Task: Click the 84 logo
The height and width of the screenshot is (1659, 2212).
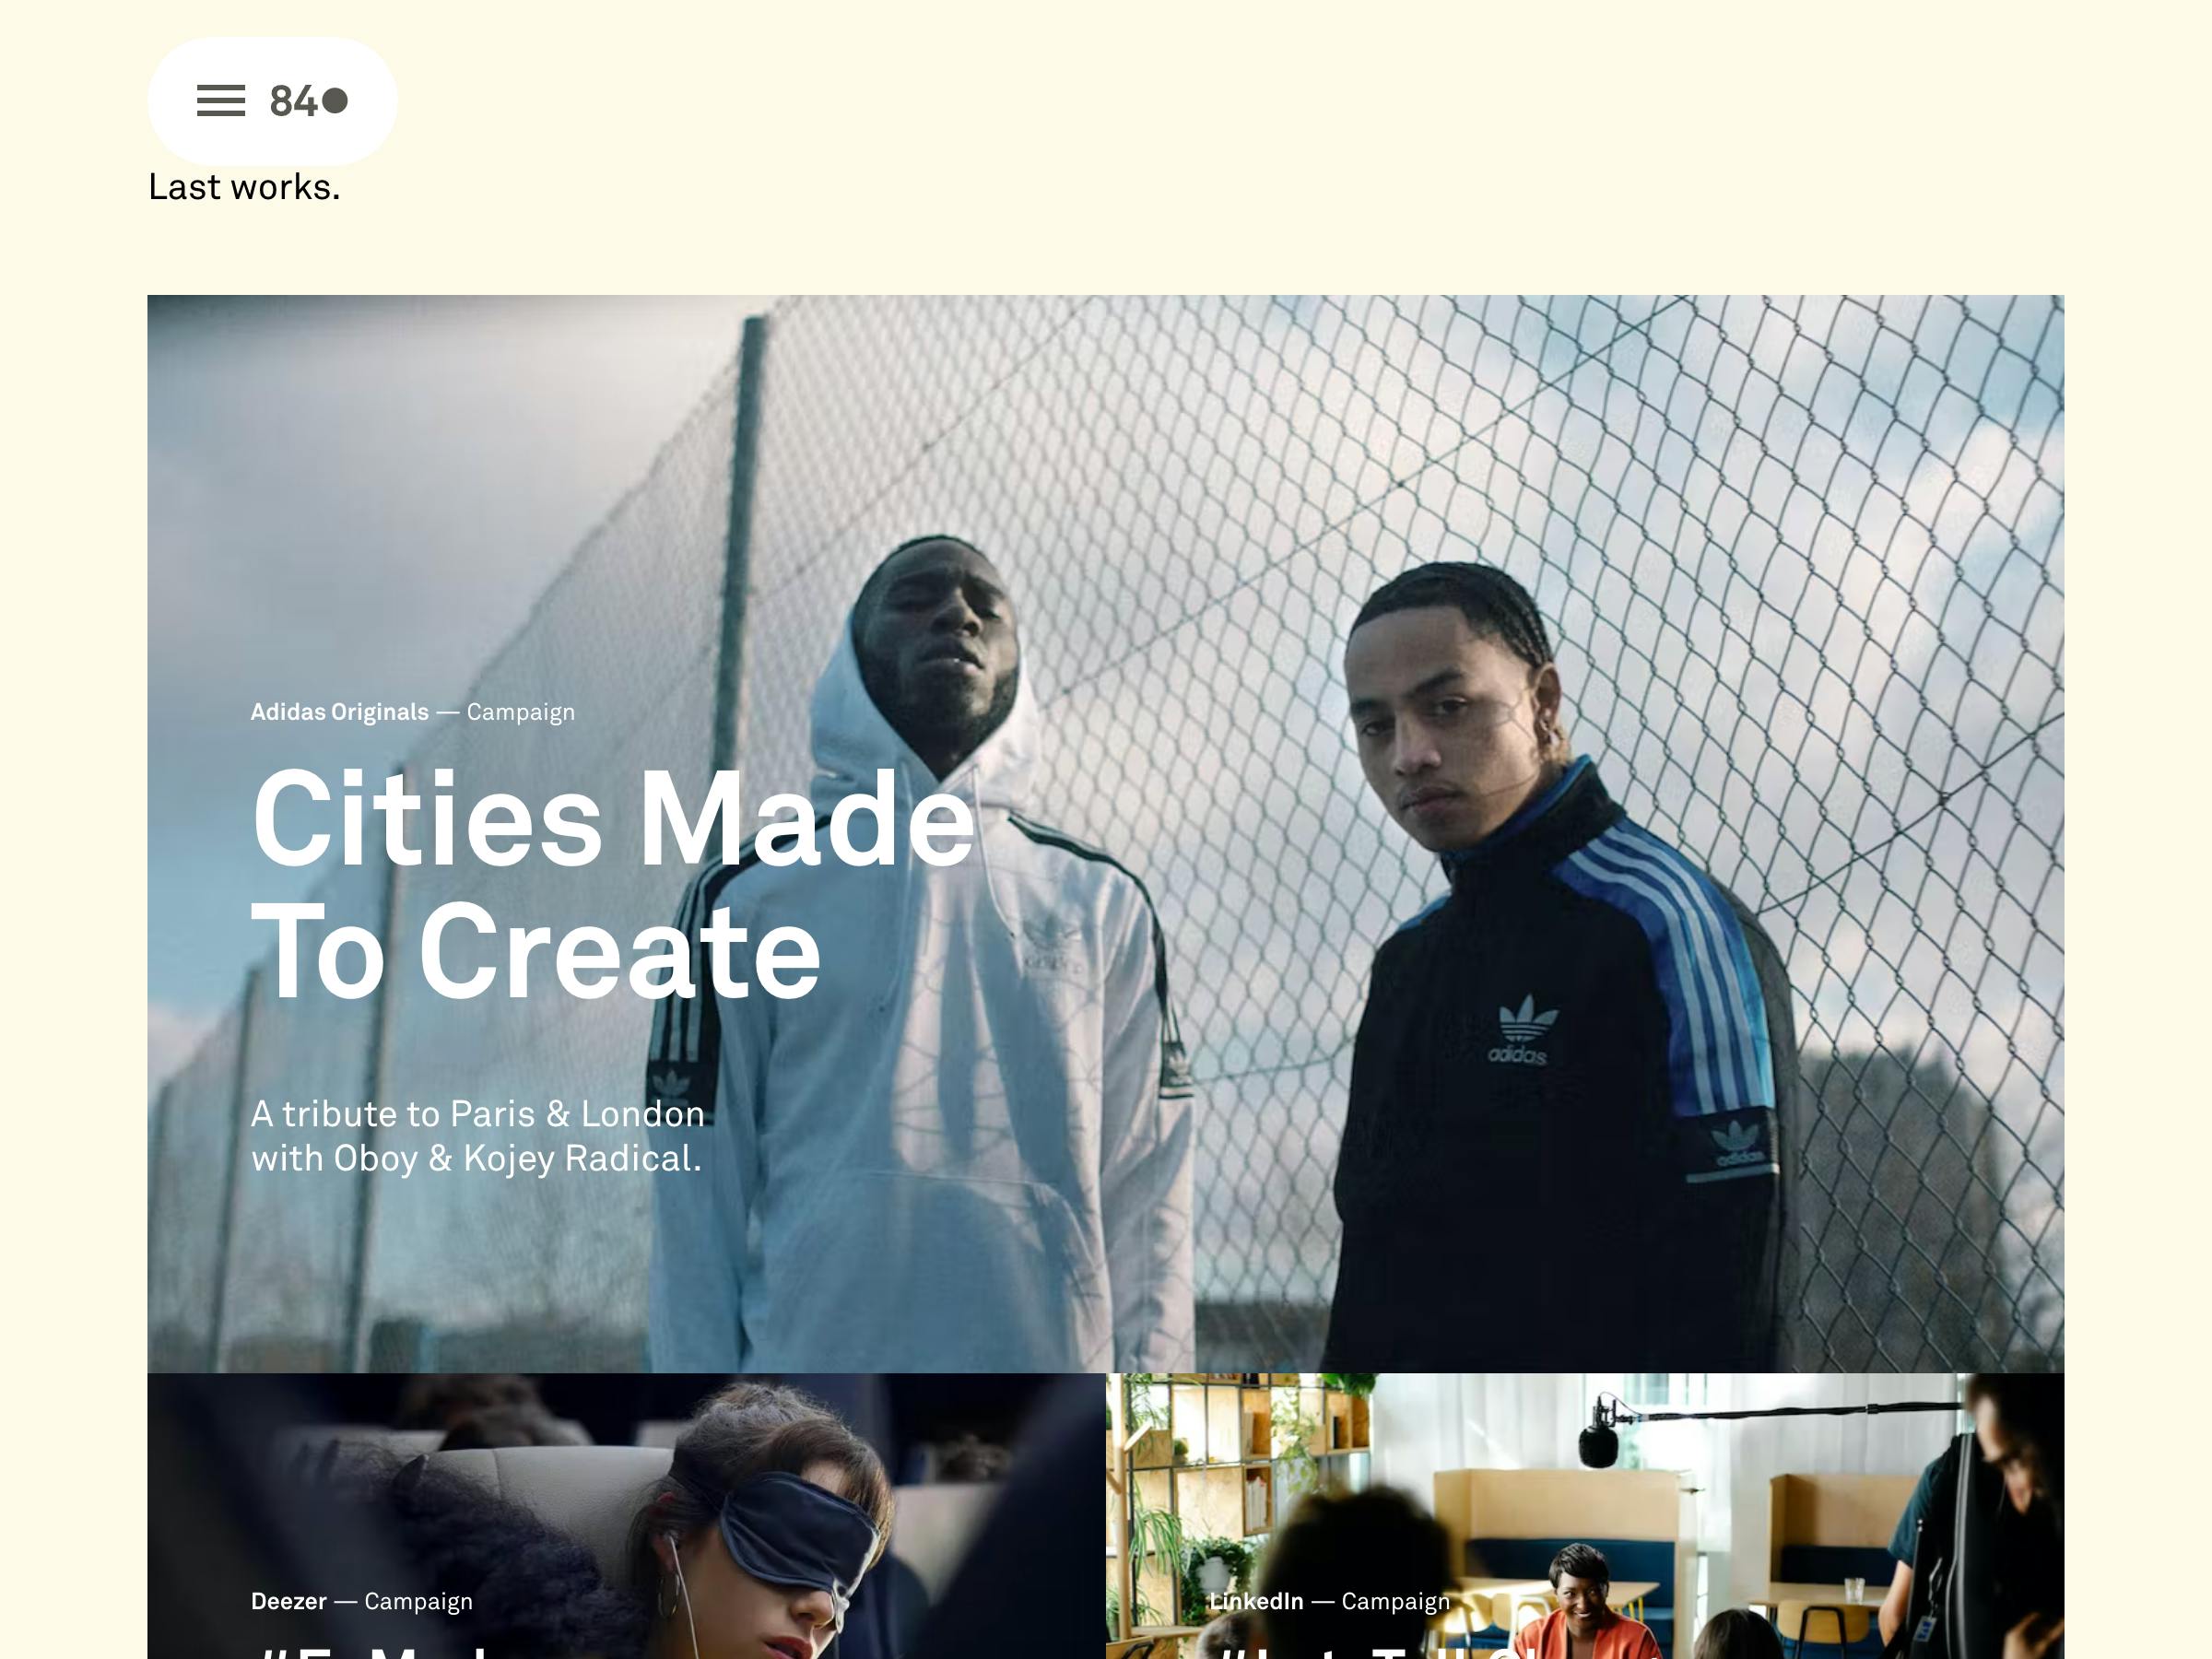Action: coord(308,101)
